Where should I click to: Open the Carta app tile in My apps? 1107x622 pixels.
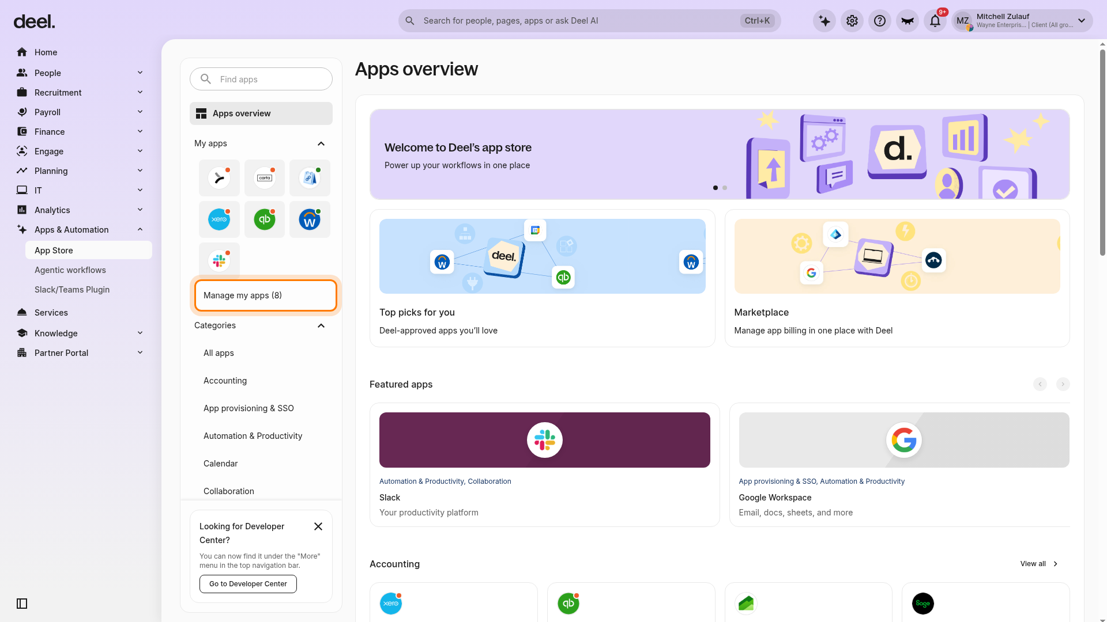click(265, 178)
